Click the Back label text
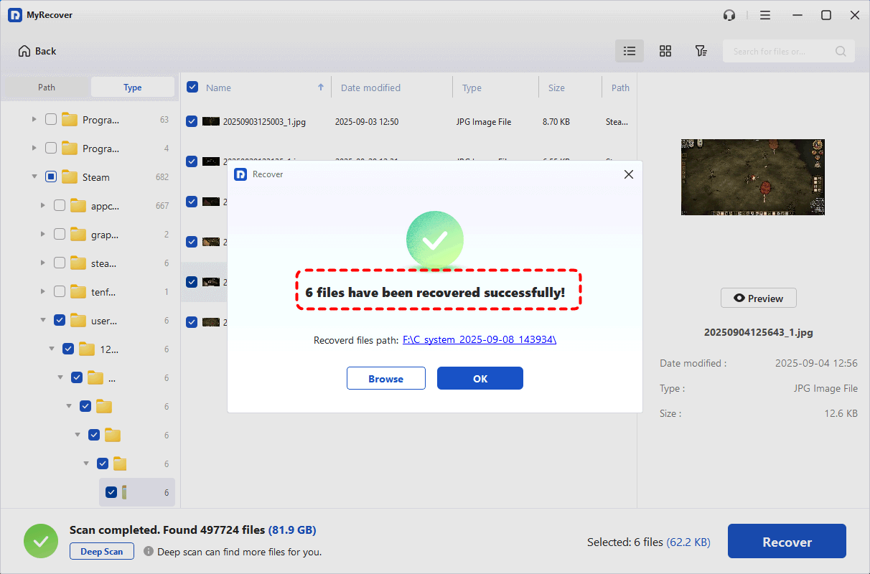This screenshot has height=574, width=870. point(45,51)
